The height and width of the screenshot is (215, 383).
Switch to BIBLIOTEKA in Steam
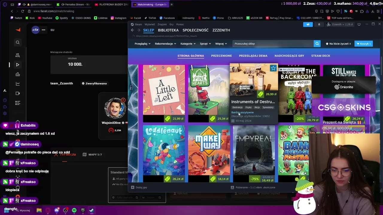(x=168, y=30)
